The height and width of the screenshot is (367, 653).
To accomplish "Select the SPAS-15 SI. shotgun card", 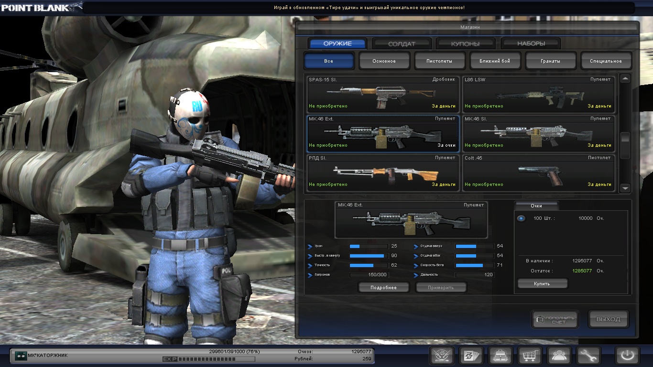I will pos(383,94).
